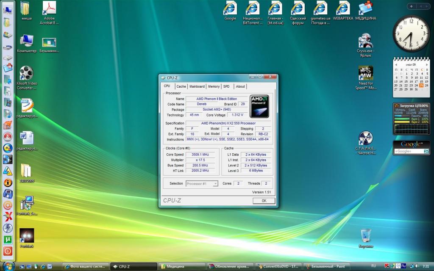This screenshot has width=434, height=271.
Task: Select the Безымянн... image file icon
Action: pyautogui.click(x=49, y=44)
